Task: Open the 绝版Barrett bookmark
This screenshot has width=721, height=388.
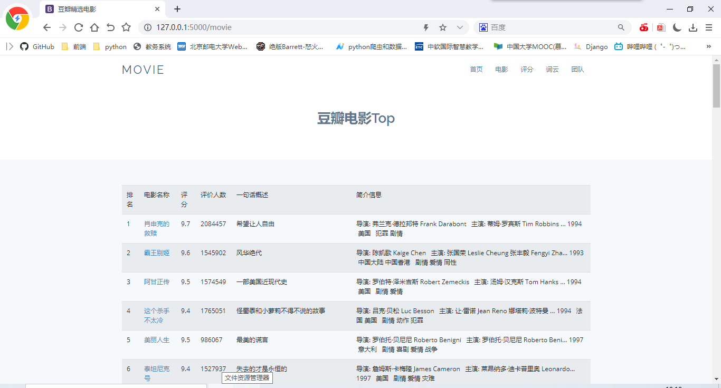Action: point(290,46)
